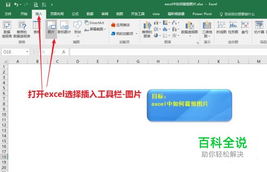The width and height of the screenshot is (267, 172).
Task: Insert a surface or radar chart
Action: [x=175, y=35]
